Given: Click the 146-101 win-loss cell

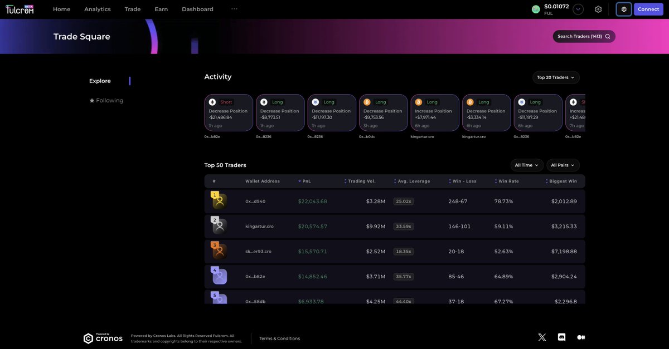Looking at the screenshot, I should click(459, 226).
